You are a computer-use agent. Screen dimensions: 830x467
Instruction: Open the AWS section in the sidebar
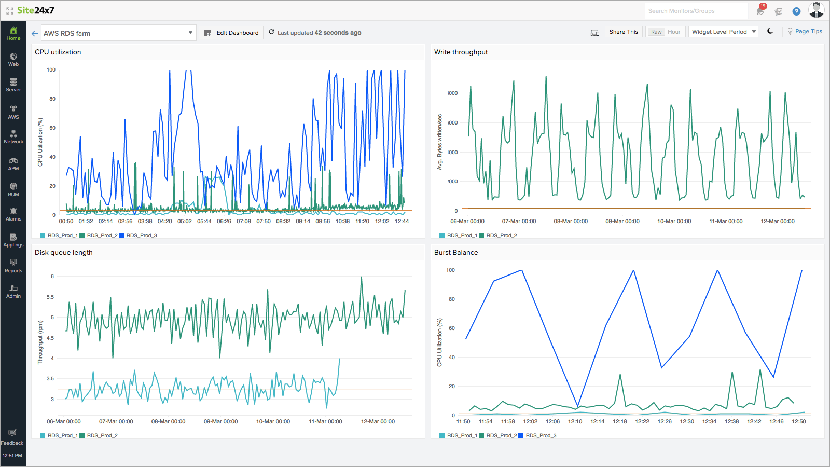click(x=13, y=113)
